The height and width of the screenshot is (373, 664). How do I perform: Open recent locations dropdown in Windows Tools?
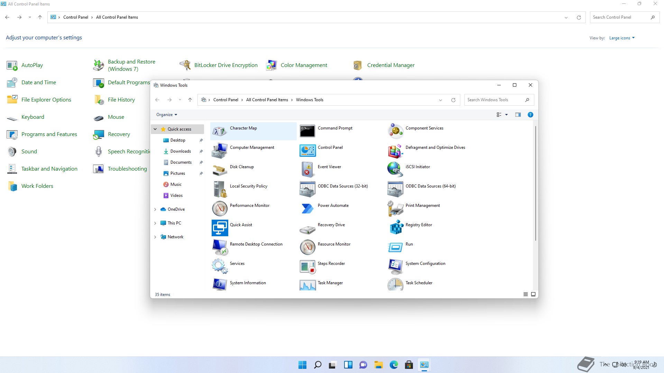tap(180, 100)
